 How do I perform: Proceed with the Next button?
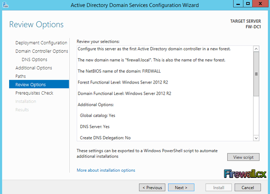click(181, 187)
